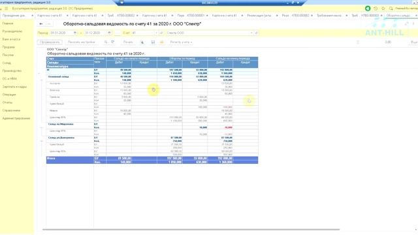418x235 pixels.
Task: Collapse the Склад на Мирониха group
Action: coord(42,128)
